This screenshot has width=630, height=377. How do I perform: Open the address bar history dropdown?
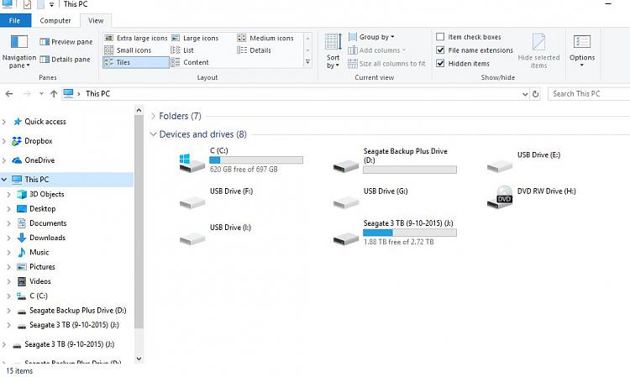(x=525, y=94)
